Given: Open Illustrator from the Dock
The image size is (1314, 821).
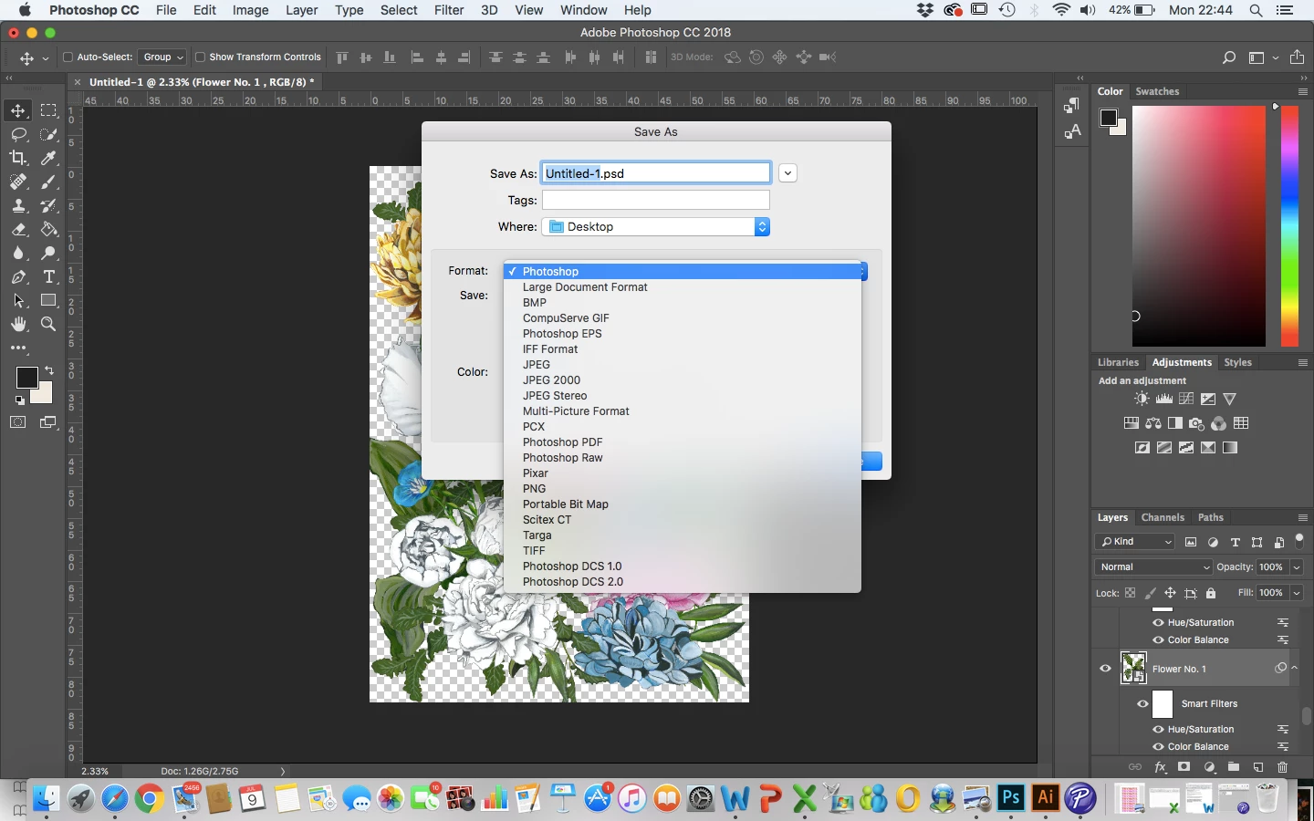Looking at the screenshot, I should (1046, 798).
